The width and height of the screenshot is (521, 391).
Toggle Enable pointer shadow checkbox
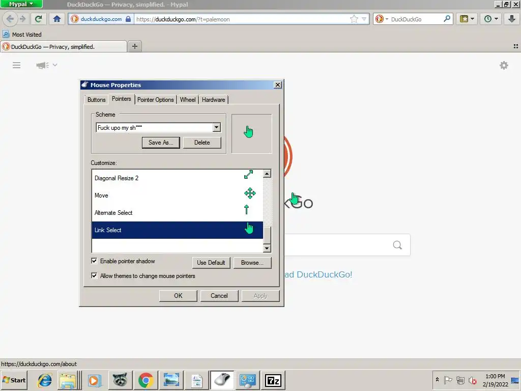click(x=94, y=261)
